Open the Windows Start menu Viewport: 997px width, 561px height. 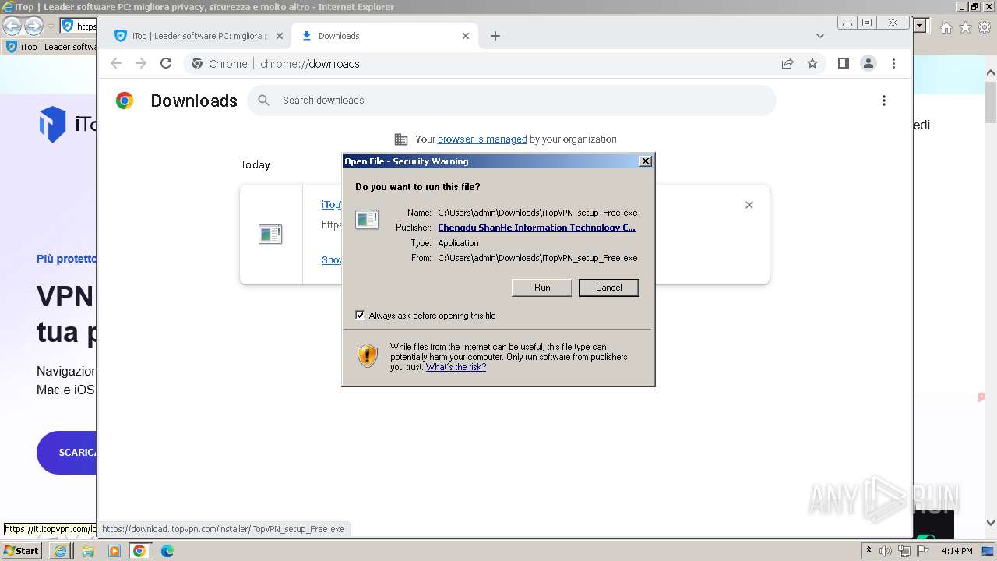click(22, 550)
